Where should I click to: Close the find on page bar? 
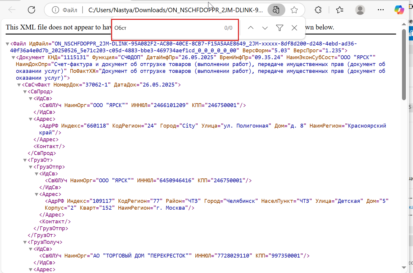294,28
